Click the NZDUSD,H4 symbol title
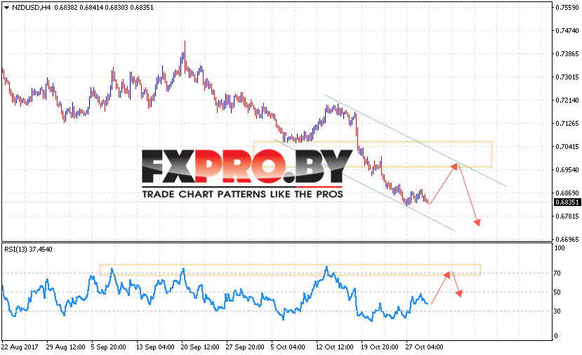This screenshot has height=355, width=582. tap(31, 8)
